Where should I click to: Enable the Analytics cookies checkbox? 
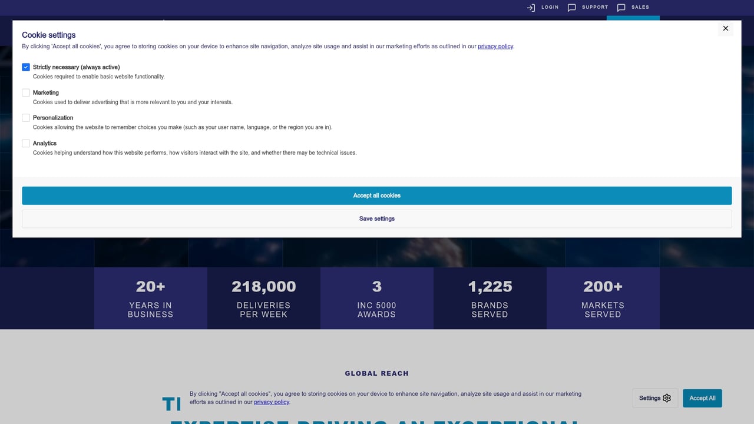pos(26,143)
